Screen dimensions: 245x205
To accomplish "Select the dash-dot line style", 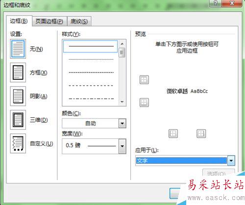I will pyautogui.click(x=91, y=98).
